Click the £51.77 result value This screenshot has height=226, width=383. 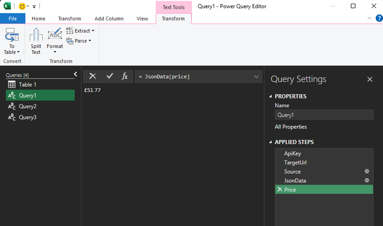click(x=92, y=90)
